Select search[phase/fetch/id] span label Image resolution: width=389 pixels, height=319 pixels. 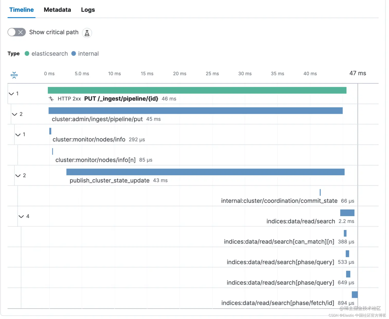click(278, 303)
